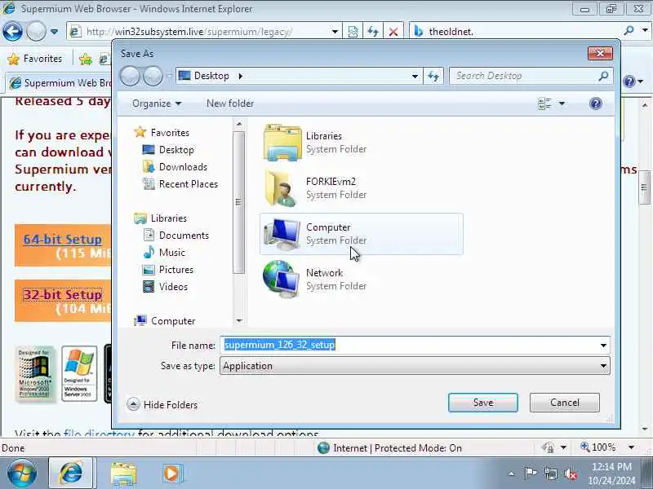653x489 pixels.
Task: Open the previous locations dropdown in Save As
Action: (x=415, y=76)
